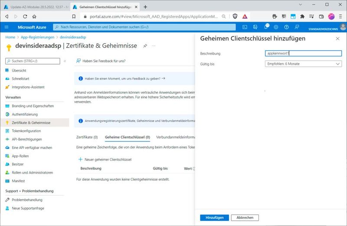Go to Home breadcrumb

tap(10, 37)
